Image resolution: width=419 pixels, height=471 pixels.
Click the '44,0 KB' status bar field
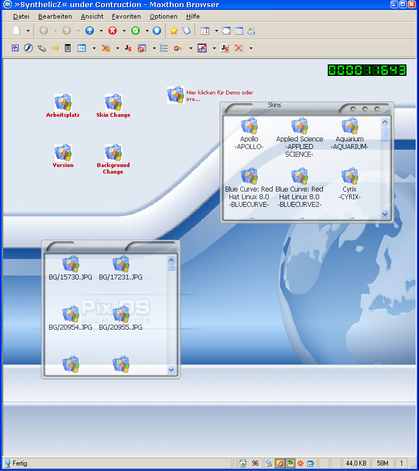356,463
